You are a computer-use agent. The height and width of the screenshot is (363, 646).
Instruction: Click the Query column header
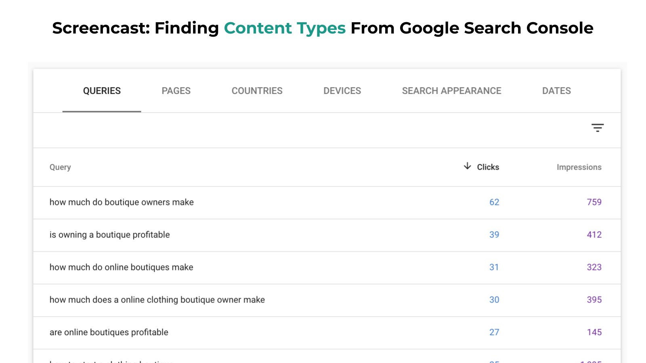click(60, 167)
